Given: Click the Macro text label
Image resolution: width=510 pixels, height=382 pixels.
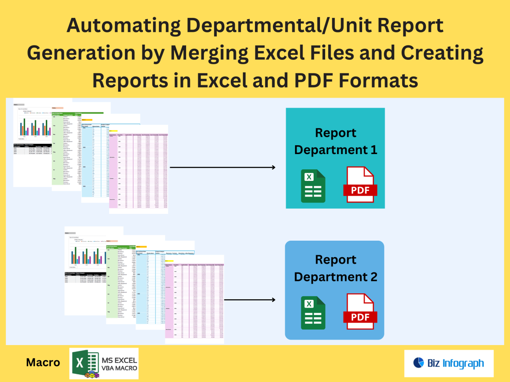Looking at the screenshot, I should point(43,362).
